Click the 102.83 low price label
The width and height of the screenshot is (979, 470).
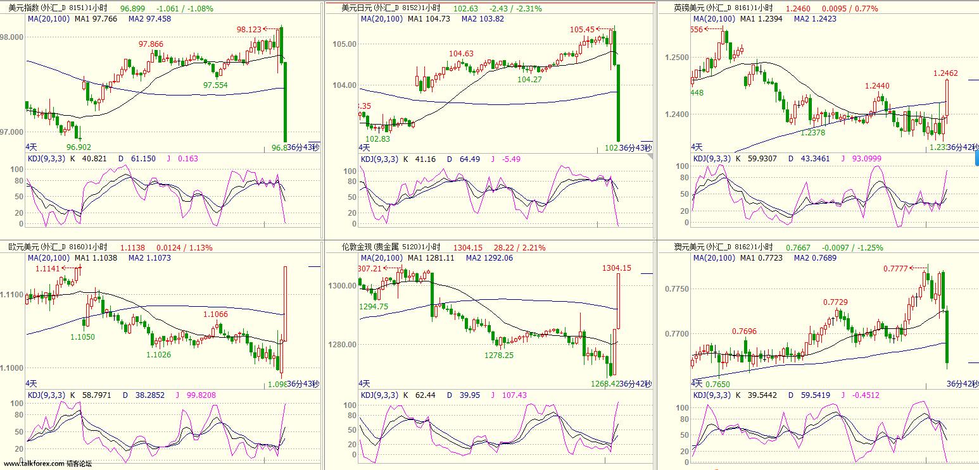point(378,139)
